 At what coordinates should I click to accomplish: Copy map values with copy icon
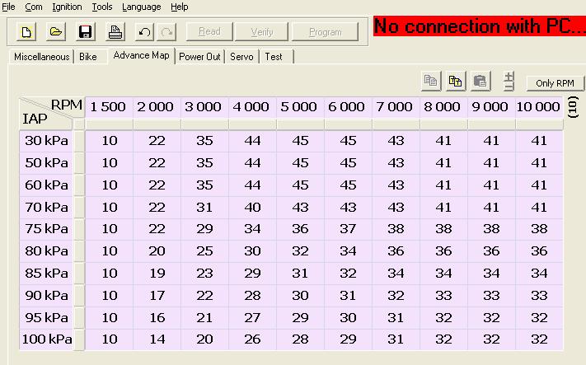pos(430,81)
